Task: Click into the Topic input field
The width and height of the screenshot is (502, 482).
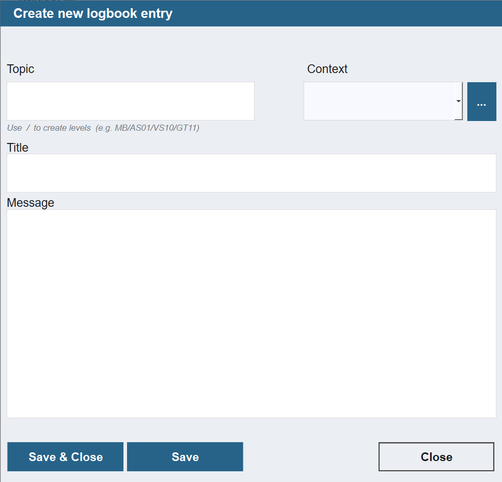Action: (131, 101)
